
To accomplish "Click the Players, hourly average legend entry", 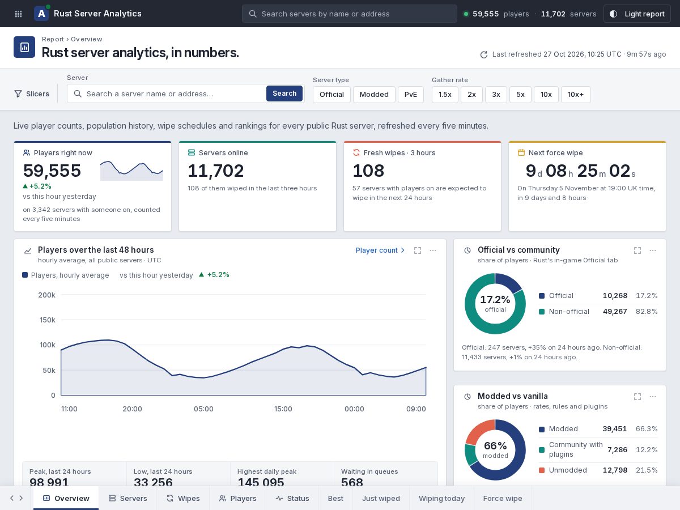I will tap(66, 275).
